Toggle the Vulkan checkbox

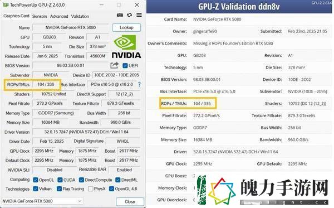point(36,189)
